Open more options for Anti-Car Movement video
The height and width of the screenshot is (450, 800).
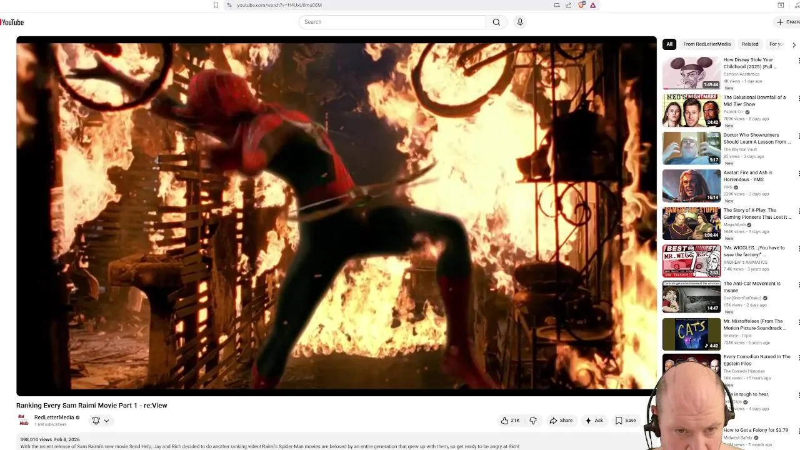(x=798, y=285)
